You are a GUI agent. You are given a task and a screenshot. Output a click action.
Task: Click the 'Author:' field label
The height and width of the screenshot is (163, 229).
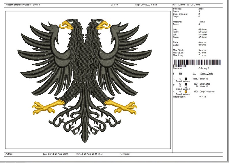9,154
